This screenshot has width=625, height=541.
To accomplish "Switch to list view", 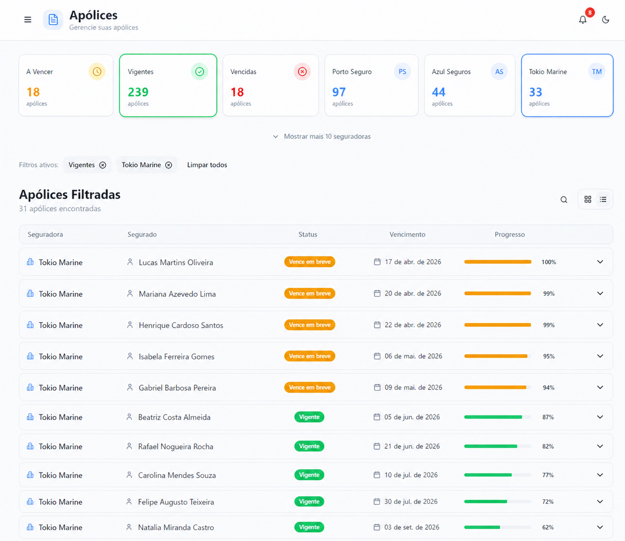I will coord(603,199).
